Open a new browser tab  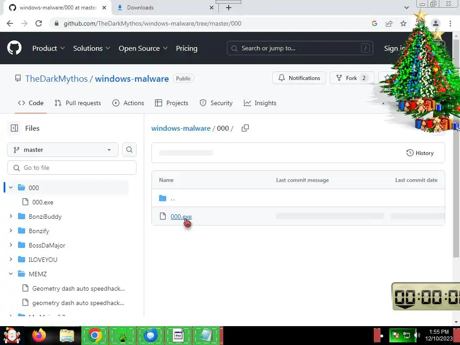click(x=229, y=8)
